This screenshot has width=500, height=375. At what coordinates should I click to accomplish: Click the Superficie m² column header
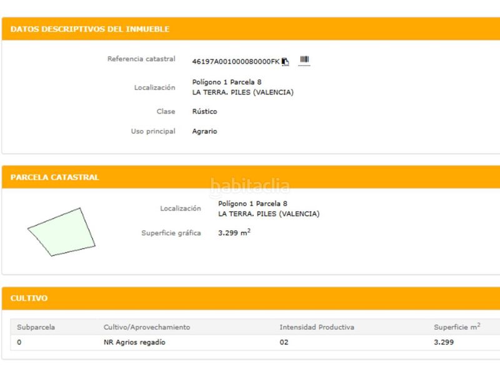point(457,327)
